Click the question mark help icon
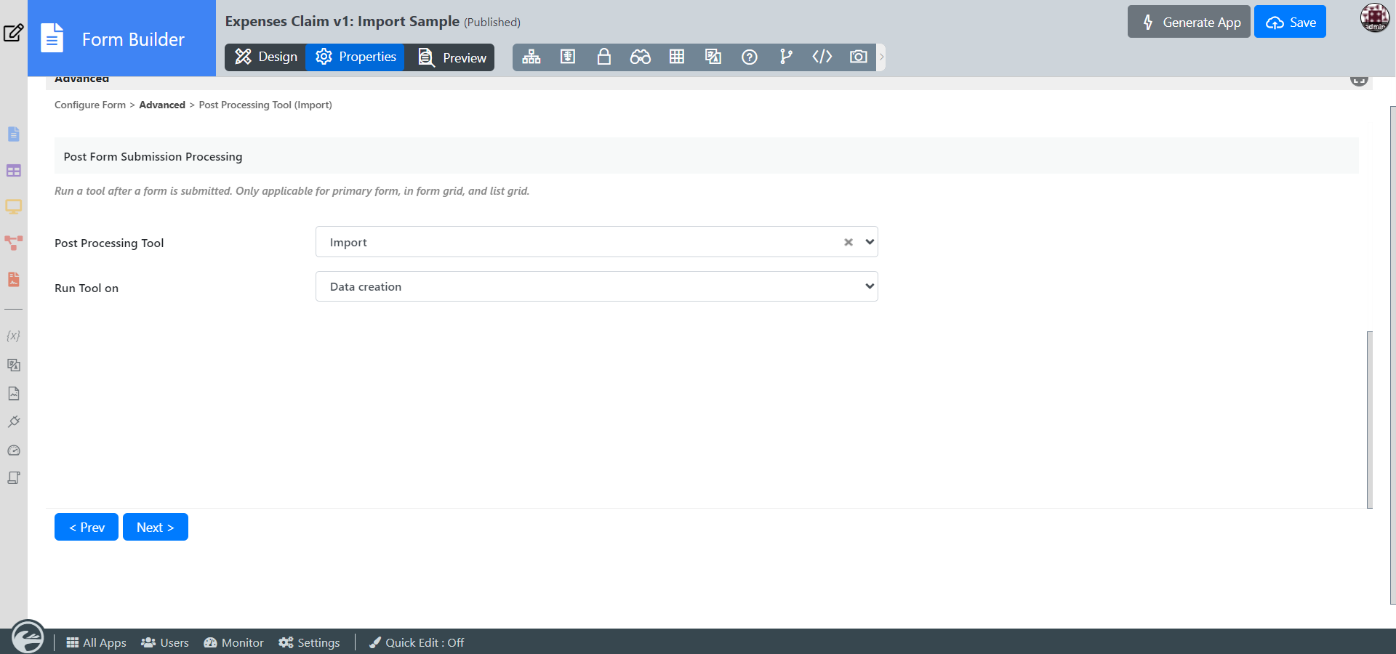Viewport: 1396px width, 654px height. point(749,57)
